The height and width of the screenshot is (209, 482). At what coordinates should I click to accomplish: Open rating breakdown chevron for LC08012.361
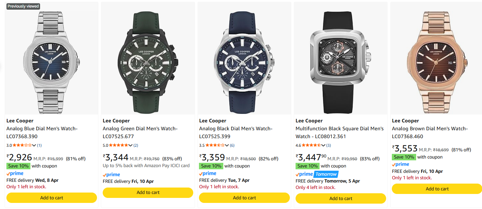click(323, 145)
